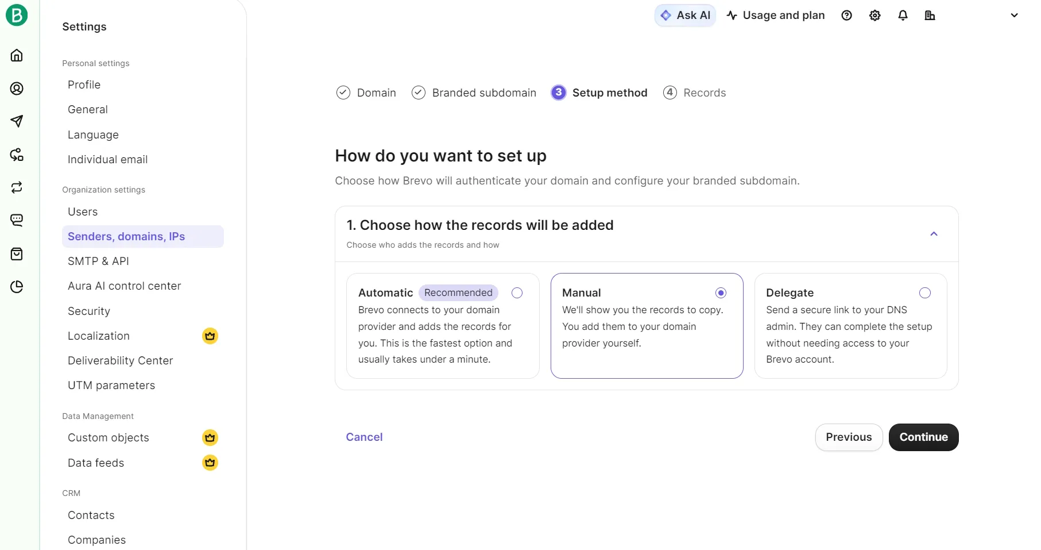Go to the Domain step

tap(366, 93)
